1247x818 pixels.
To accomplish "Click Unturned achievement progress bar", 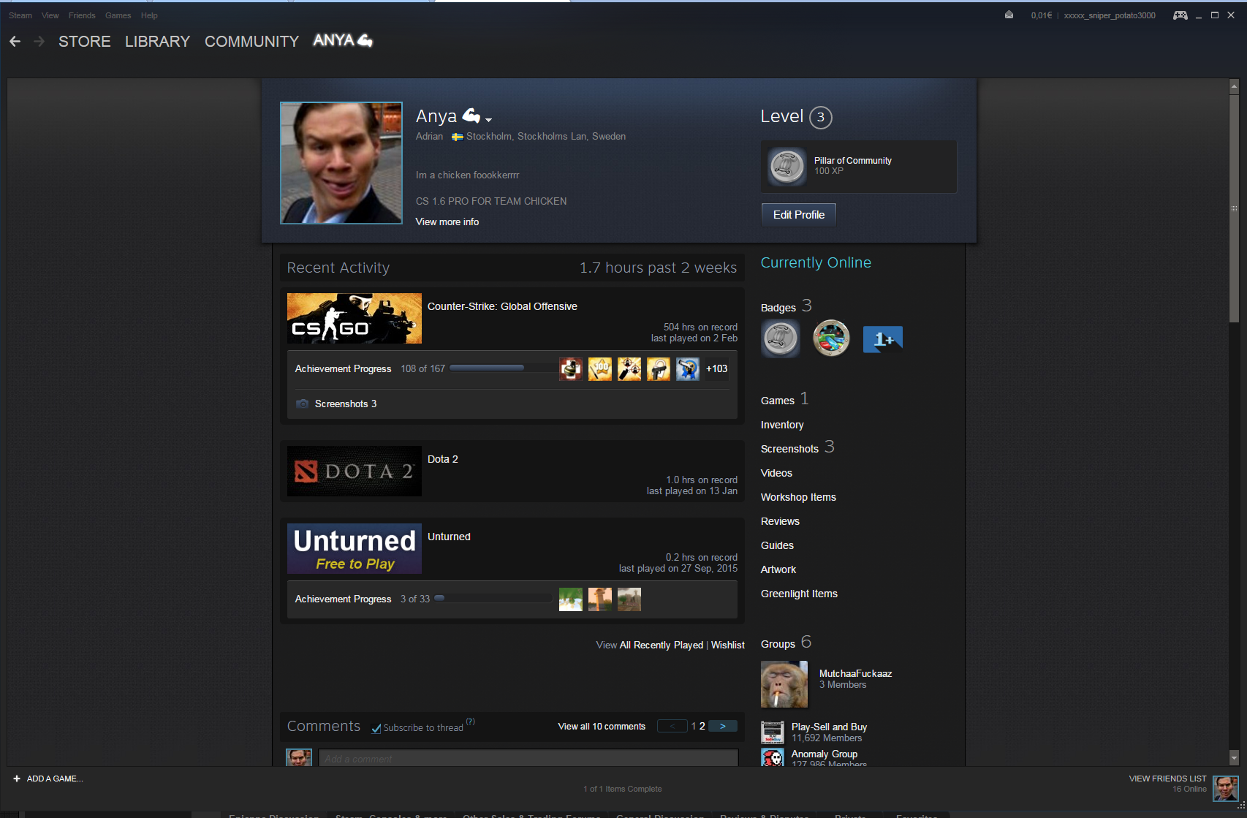I will click(x=493, y=599).
